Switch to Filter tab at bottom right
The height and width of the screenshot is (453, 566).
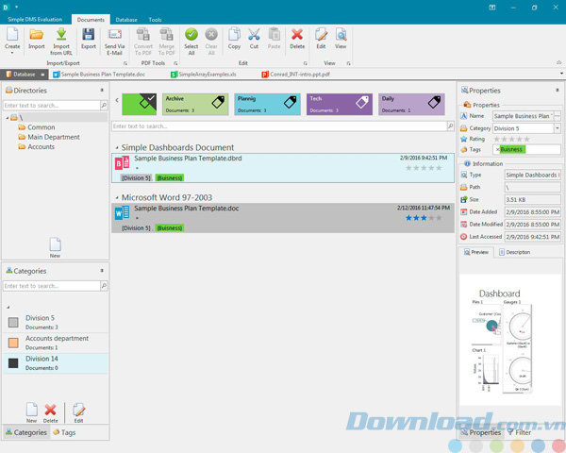tap(519, 432)
